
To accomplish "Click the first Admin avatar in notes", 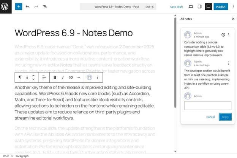I will [188, 35].
